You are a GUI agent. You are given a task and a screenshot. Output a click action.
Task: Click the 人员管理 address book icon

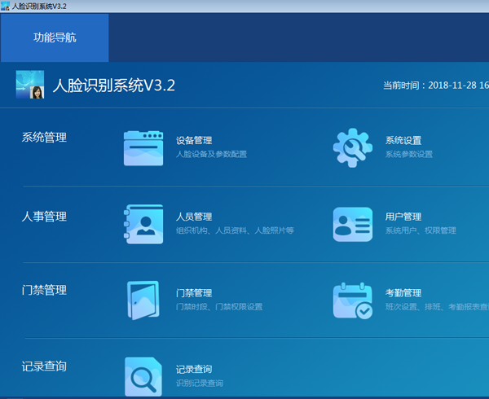(x=143, y=224)
